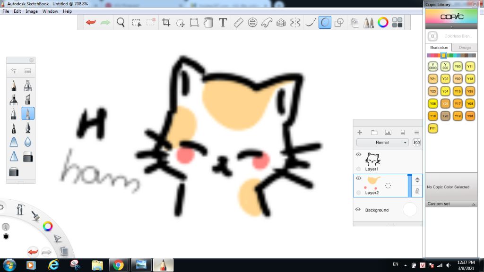Add a new layer group folder
The height and width of the screenshot is (272, 484).
[x=374, y=132]
